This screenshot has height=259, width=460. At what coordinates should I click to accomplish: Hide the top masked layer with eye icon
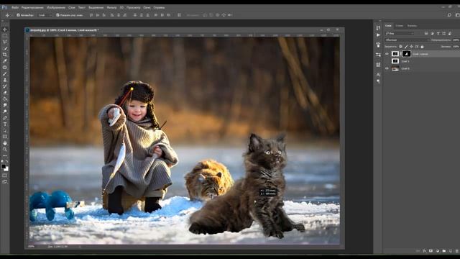tap(387, 54)
